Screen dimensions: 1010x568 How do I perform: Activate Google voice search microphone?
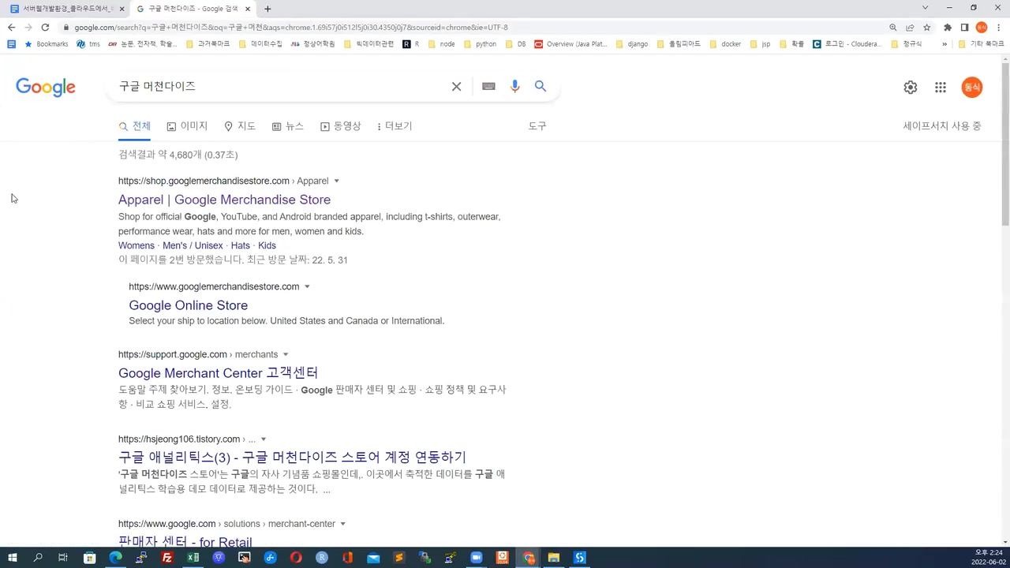tap(514, 86)
